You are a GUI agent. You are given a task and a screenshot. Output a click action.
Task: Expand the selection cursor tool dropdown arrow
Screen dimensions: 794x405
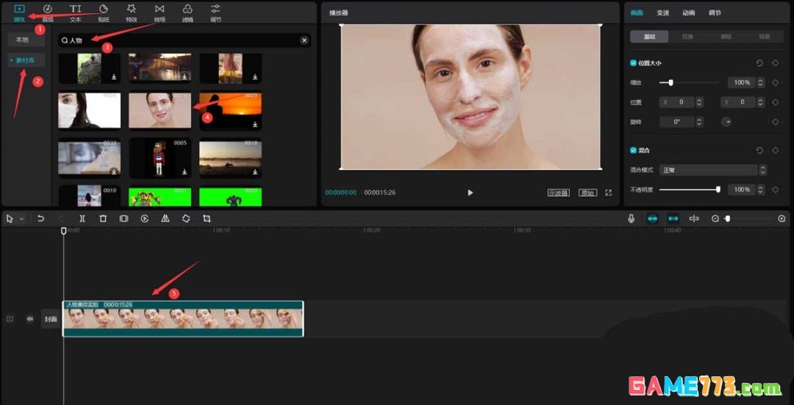[21, 219]
